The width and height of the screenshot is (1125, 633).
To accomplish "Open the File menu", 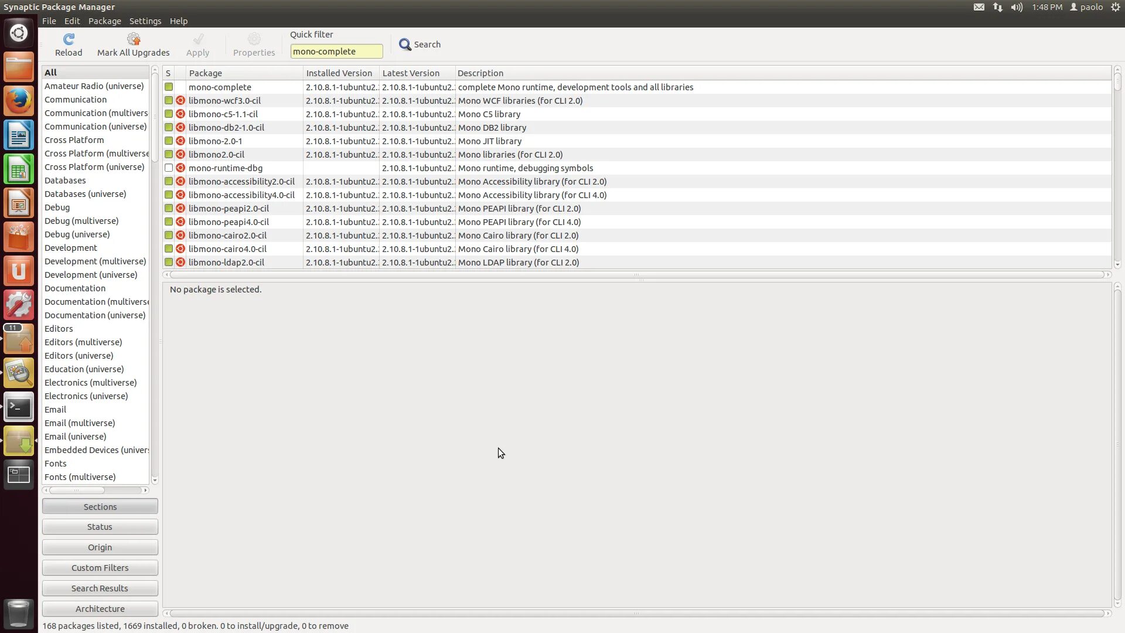I will pos(49,21).
